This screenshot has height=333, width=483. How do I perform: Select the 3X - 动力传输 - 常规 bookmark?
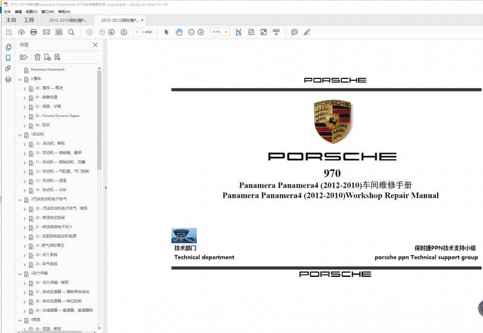pyautogui.click(x=52, y=282)
